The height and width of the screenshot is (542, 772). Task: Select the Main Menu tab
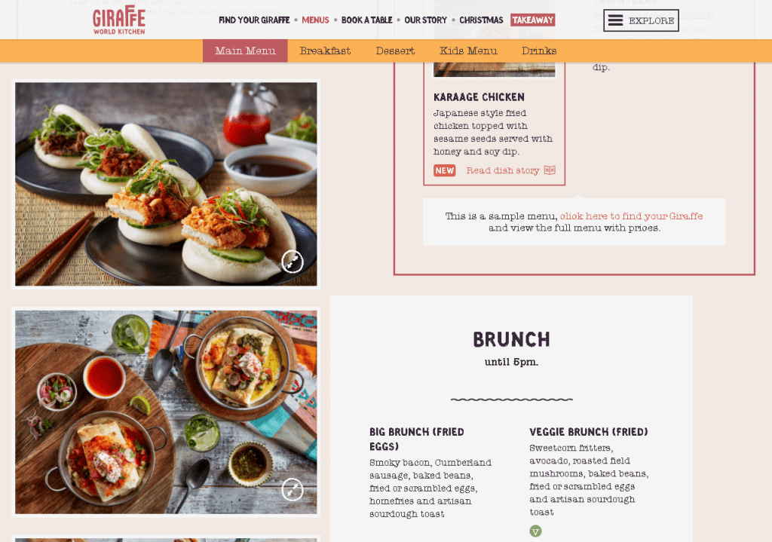[x=245, y=51]
